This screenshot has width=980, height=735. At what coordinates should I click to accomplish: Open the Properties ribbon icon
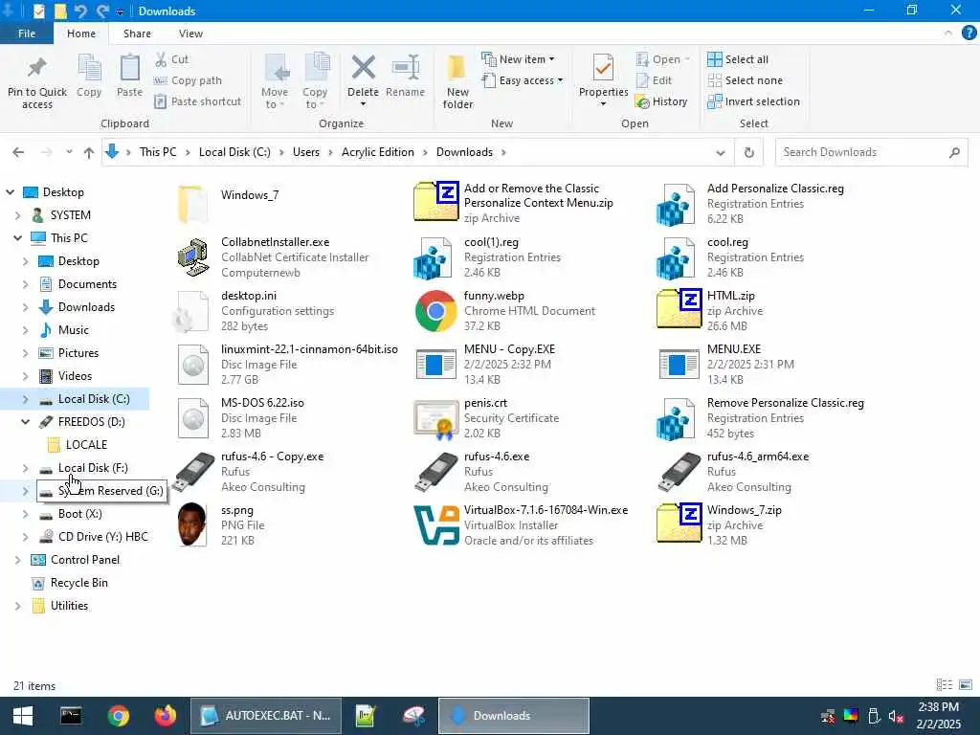[x=603, y=68]
